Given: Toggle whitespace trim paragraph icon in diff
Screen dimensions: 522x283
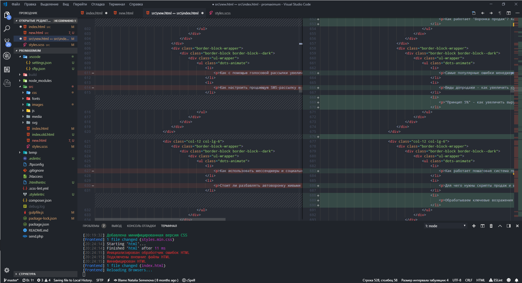Looking at the screenshot, I should point(500,13).
